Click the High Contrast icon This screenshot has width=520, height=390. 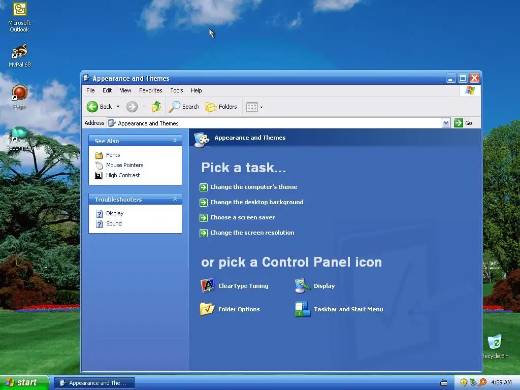pos(99,175)
